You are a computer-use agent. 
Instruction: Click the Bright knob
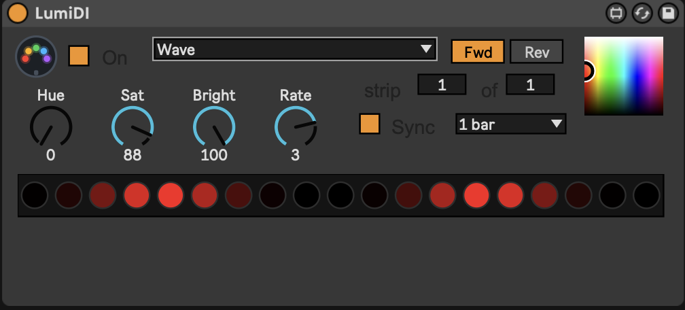[214, 127]
